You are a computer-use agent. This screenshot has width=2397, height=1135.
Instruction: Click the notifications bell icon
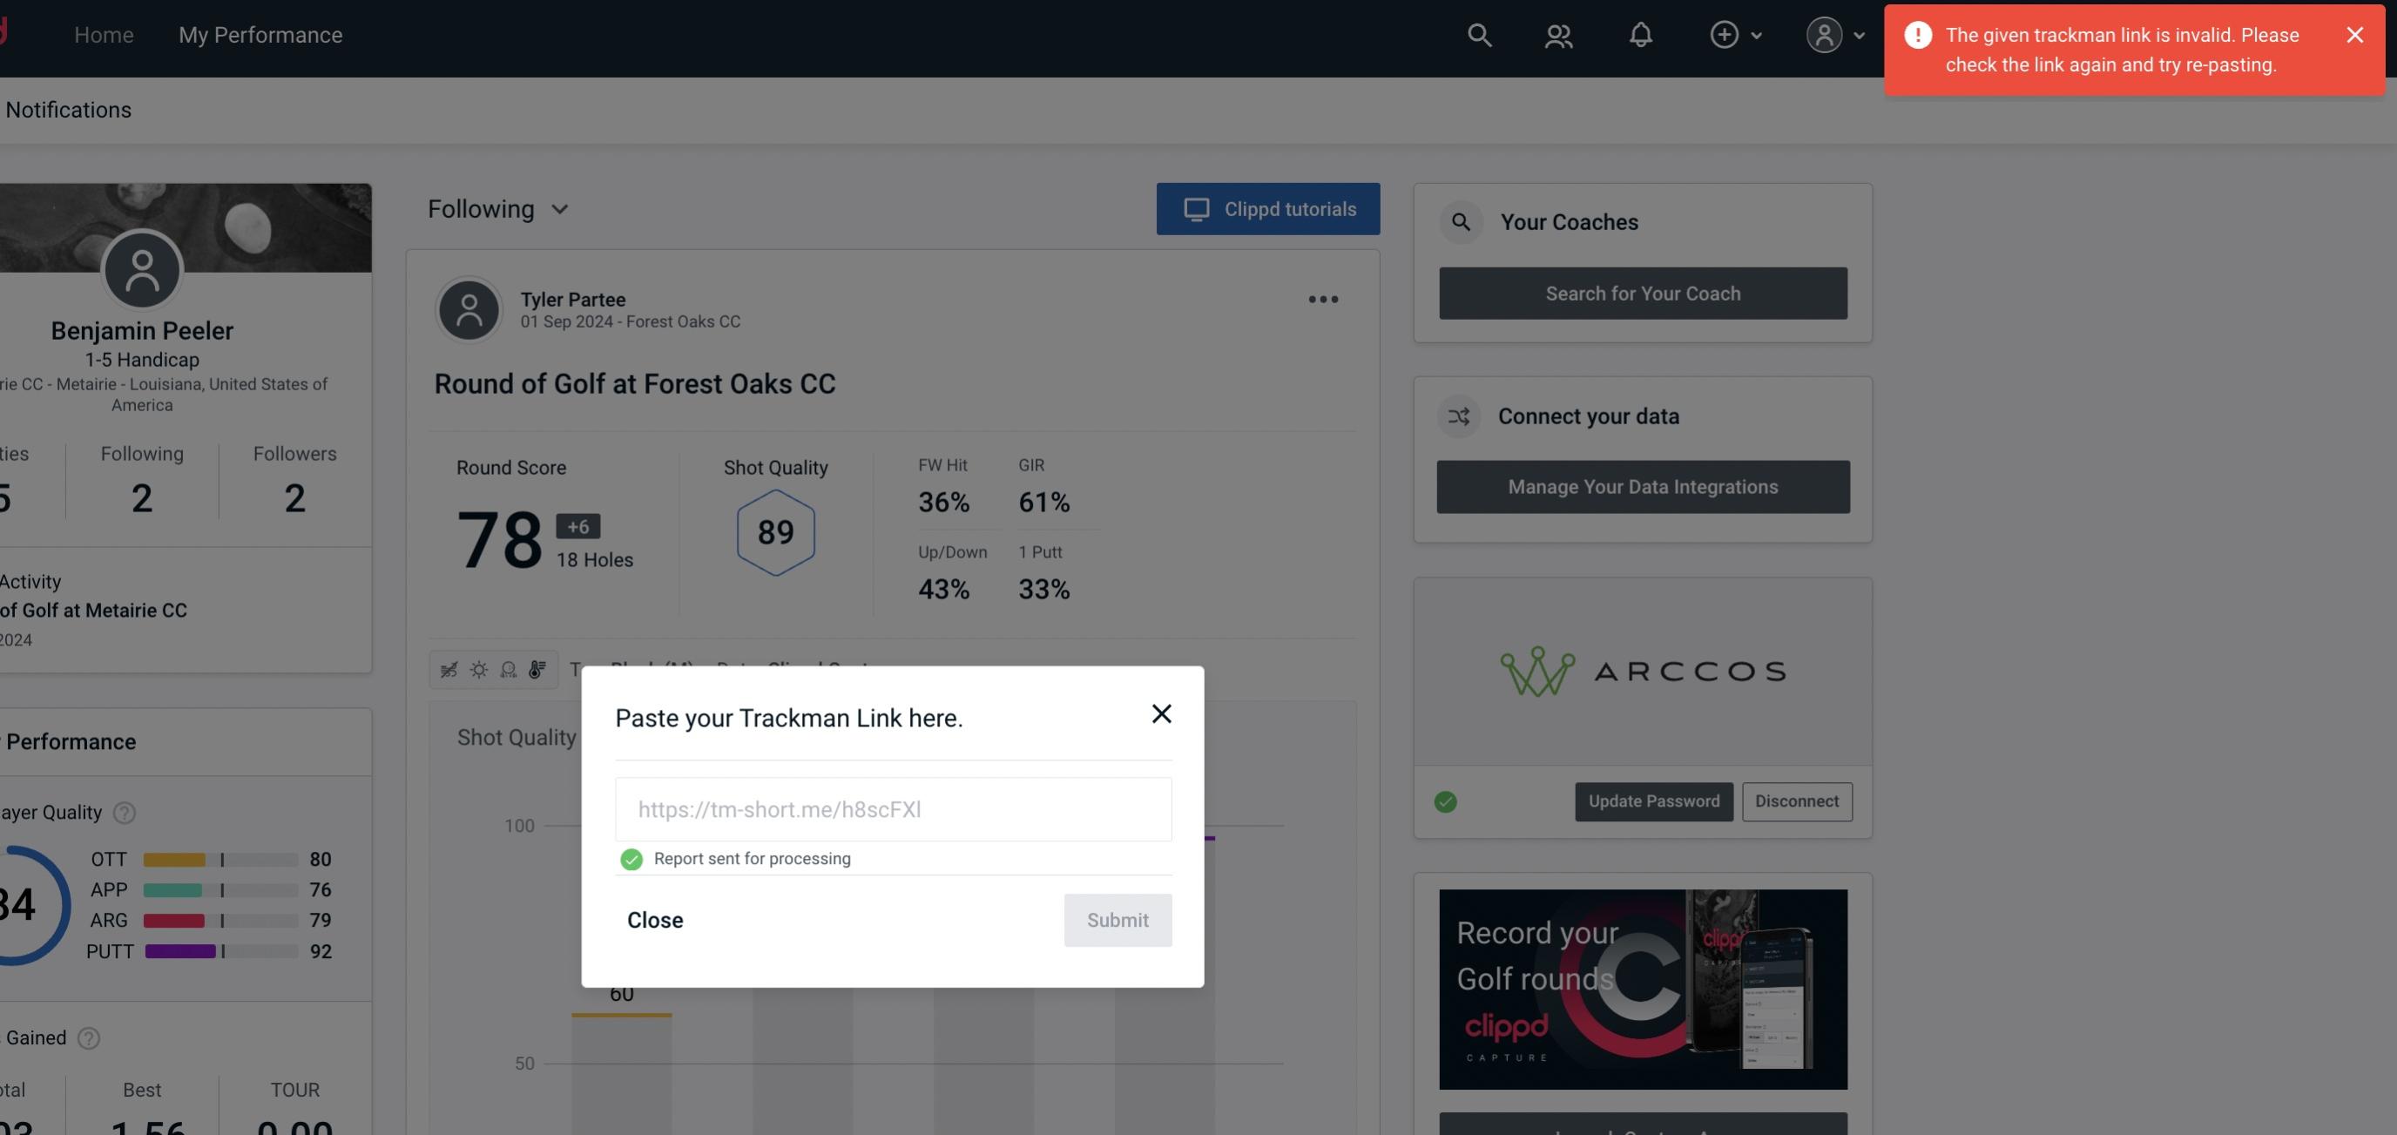[1640, 34]
